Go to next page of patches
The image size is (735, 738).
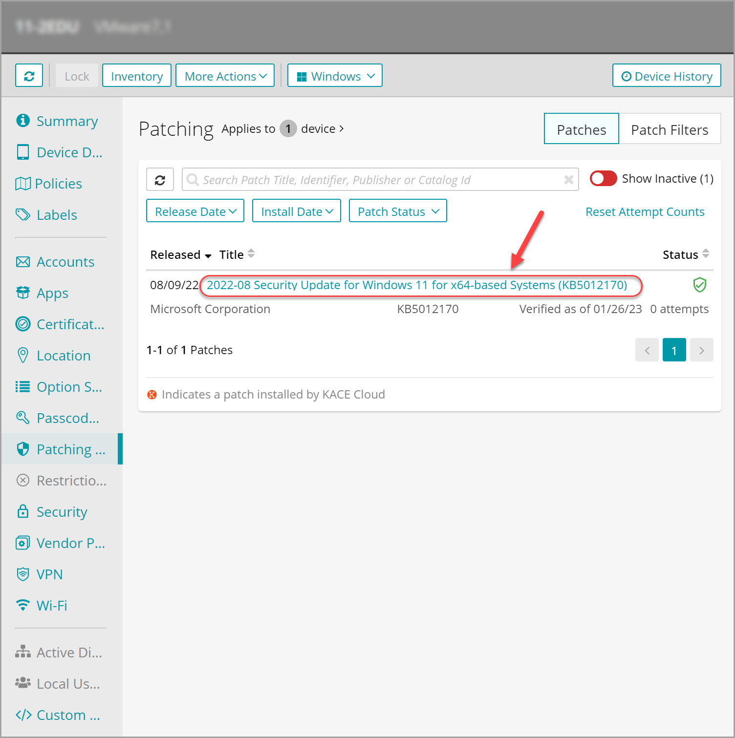pyautogui.click(x=701, y=350)
